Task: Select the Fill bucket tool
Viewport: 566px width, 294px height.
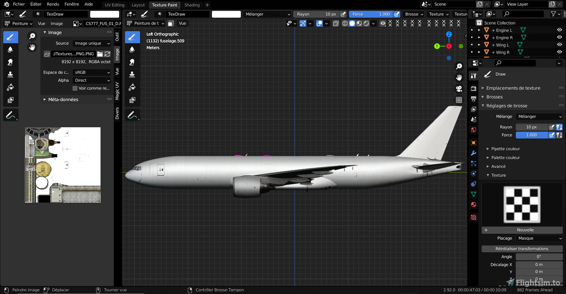Action: 11,87
